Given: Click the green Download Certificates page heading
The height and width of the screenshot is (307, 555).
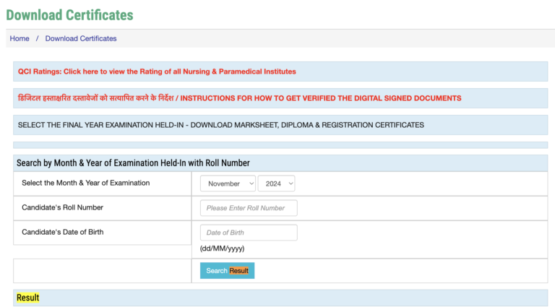Looking at the screenshot, I should click(69, 14).
